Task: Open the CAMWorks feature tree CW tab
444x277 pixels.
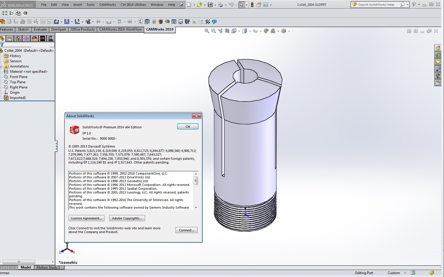Action: (43, 38)
